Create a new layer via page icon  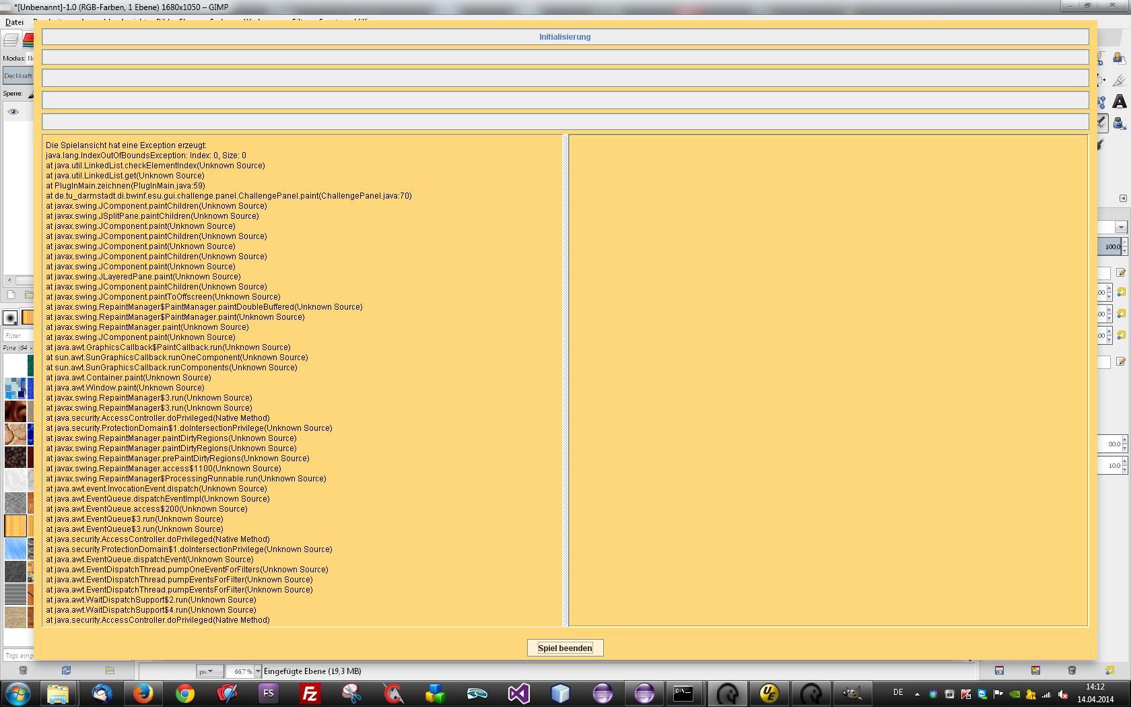pos(11,294)
